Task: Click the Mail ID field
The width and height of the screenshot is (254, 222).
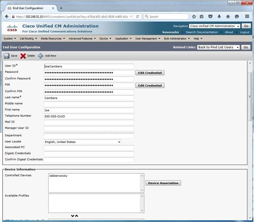Action: click(89, 123)
